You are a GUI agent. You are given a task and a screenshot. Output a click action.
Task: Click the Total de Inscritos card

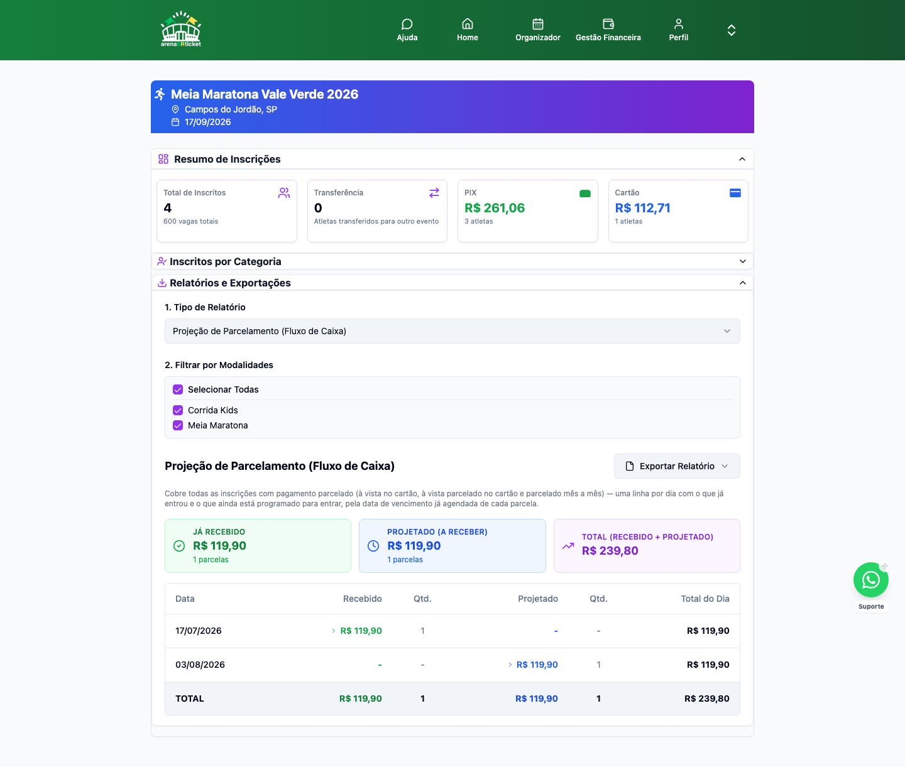227,211
